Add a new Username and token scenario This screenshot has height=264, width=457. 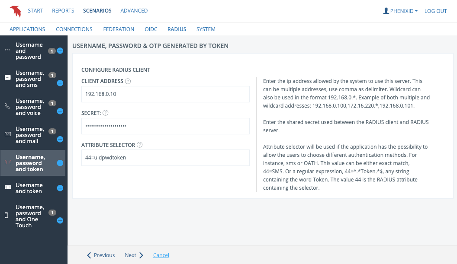[x=60, y=188]
